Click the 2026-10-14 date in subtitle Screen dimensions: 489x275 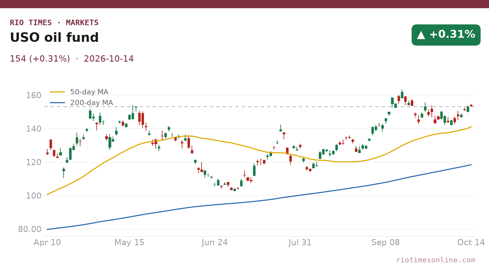point(109,59)
